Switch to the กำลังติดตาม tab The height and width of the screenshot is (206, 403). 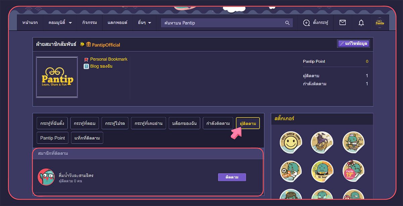(218, 123)
